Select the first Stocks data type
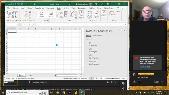 (41, 15)
